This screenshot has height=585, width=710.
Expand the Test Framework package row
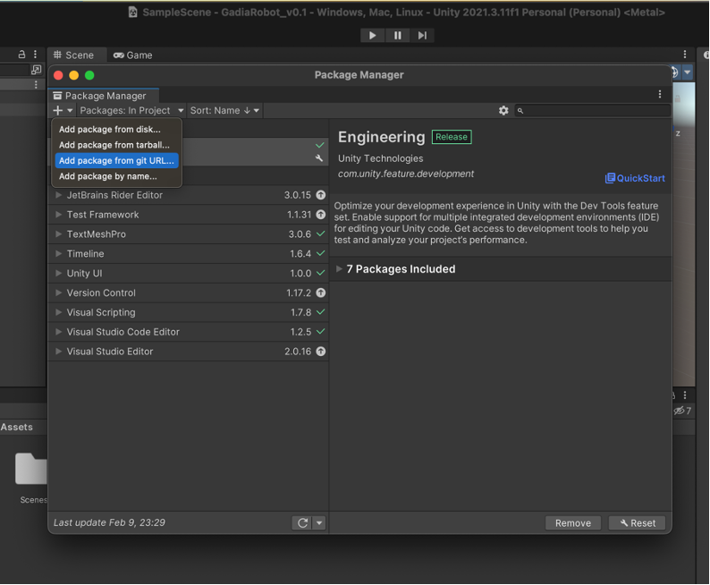click(x=58, y=215)
